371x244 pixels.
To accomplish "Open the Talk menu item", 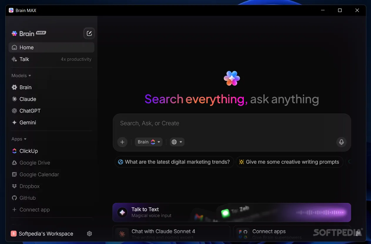I will pyautogui.click(x=51, y=59).
